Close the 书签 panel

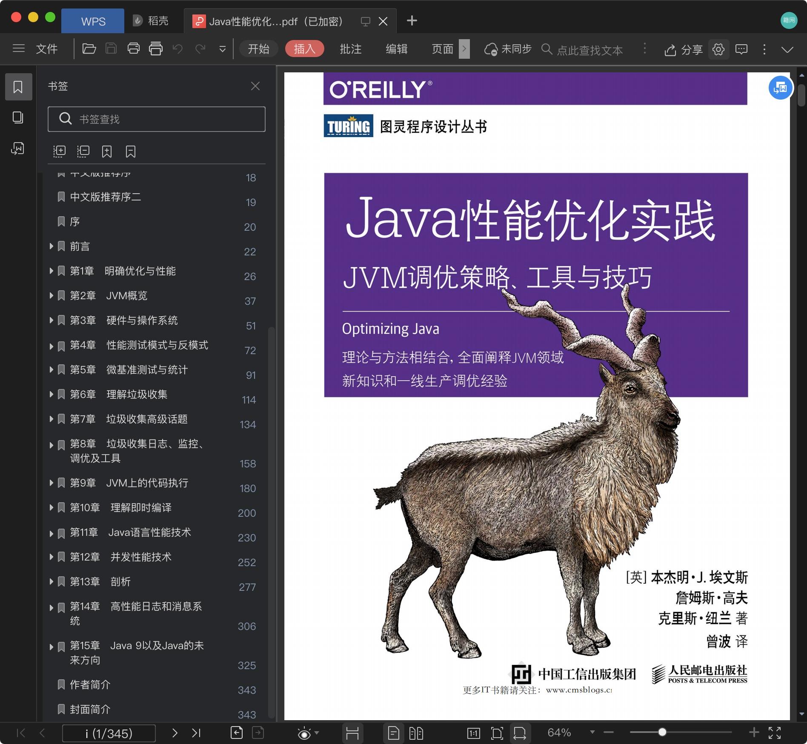[255, 86]
